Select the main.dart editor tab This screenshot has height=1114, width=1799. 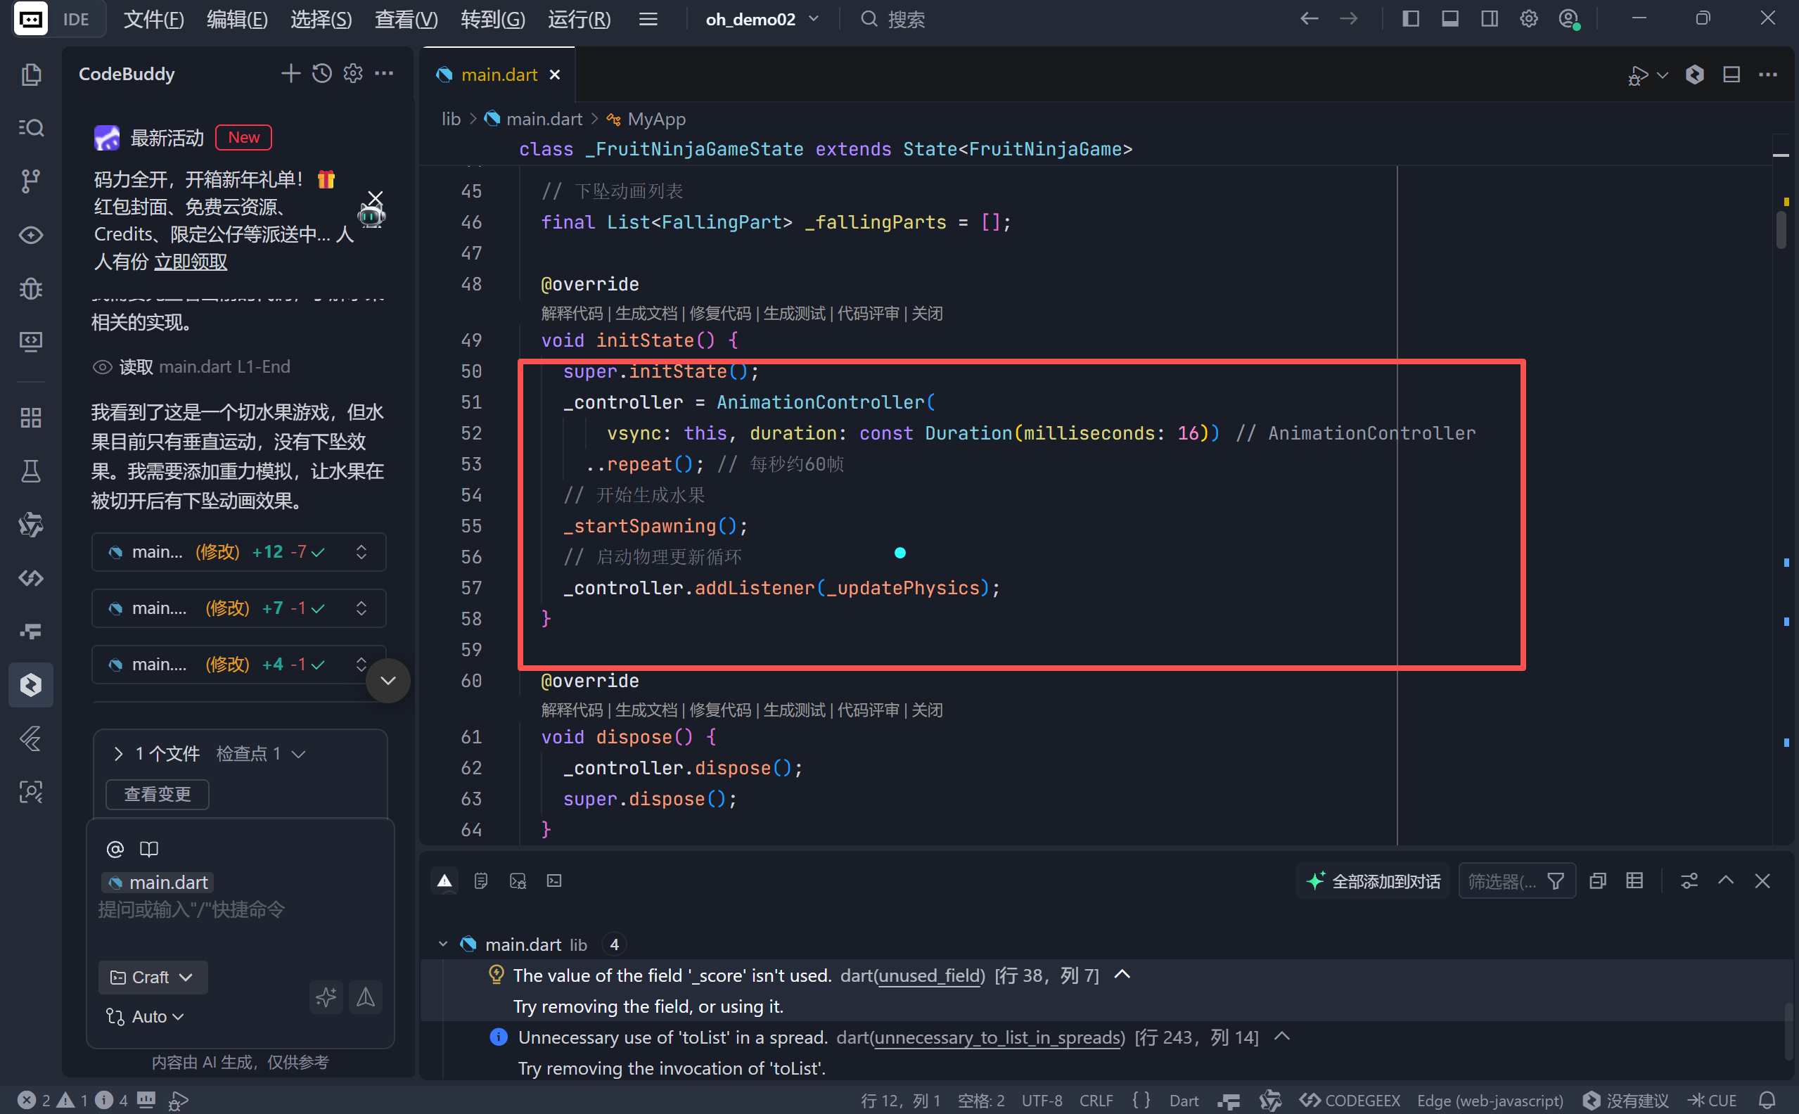[499, 75]
